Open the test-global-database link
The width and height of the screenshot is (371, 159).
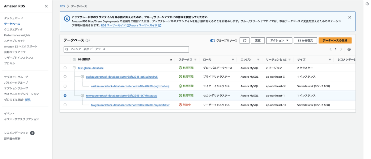pos(91,68)
